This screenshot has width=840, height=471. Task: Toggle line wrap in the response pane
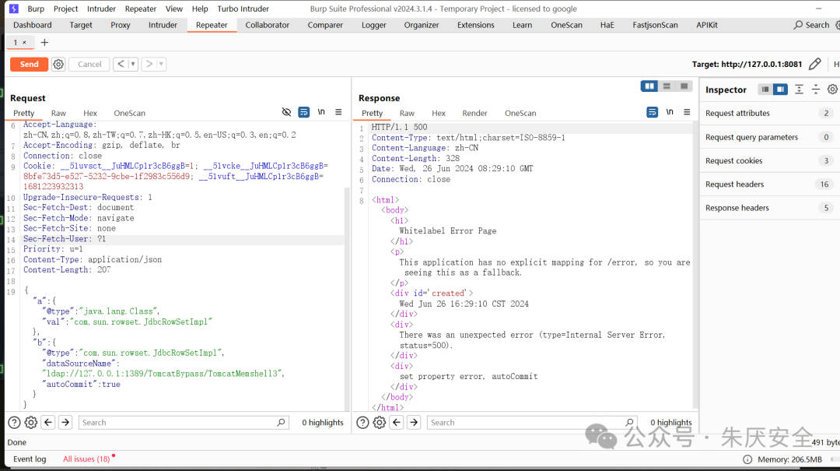tap(652, 112)
